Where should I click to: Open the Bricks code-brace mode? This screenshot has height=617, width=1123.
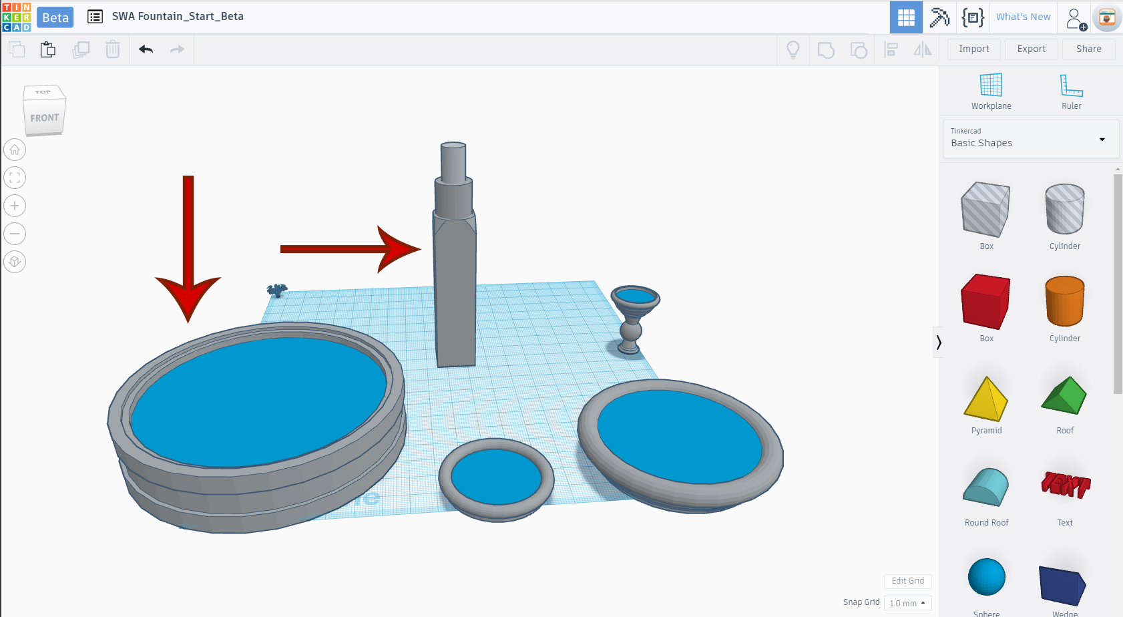point(973,17)
